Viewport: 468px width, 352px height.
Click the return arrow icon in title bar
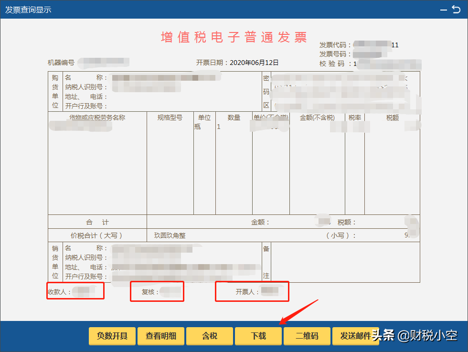click(x=456, y=10)
